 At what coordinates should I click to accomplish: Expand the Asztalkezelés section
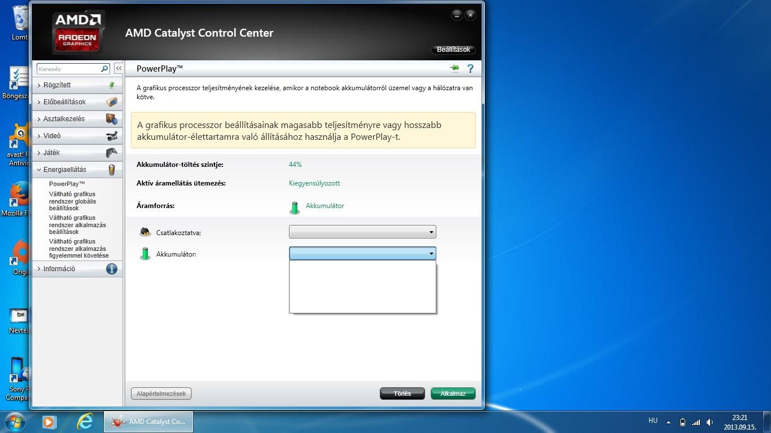point(77,119)
